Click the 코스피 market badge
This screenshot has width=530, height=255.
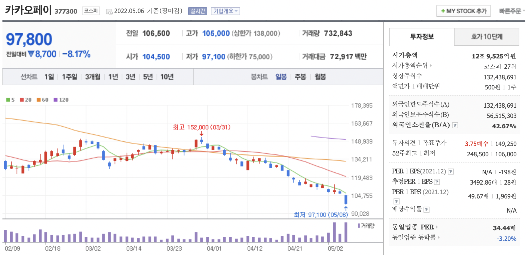click(91, 11)
